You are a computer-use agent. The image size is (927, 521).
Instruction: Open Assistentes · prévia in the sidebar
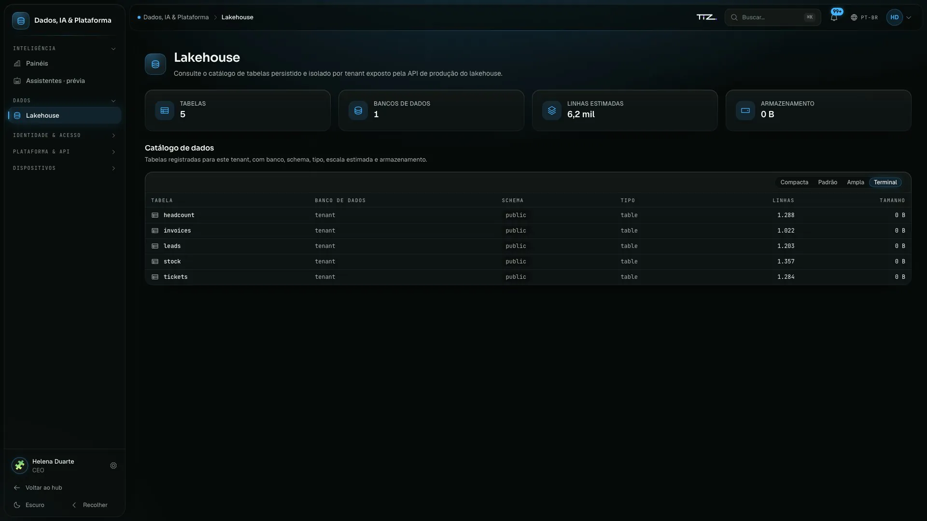pyautogui.click(x=65, y=81)
